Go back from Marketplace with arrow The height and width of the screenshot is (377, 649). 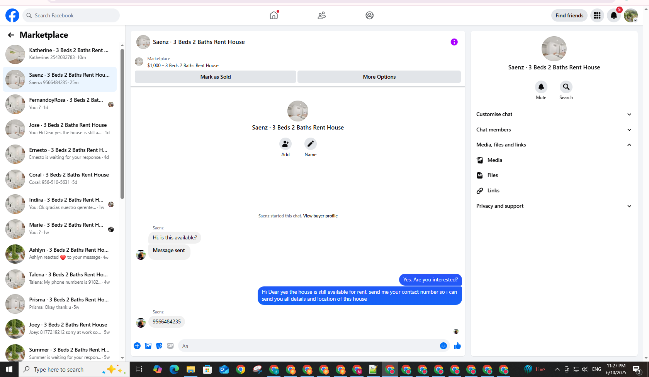point(11,35)
